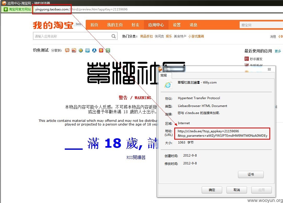Click the 滿 18 歲 blue entry link
Viewport: 283px width, 203px height.
pyautogui.click(x=112, y=144)
